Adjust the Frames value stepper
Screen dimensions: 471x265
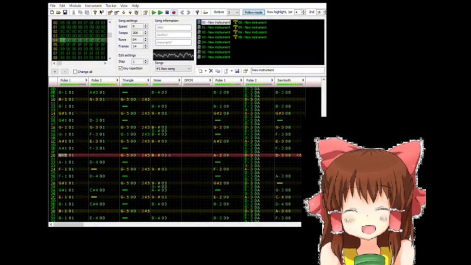145,46
